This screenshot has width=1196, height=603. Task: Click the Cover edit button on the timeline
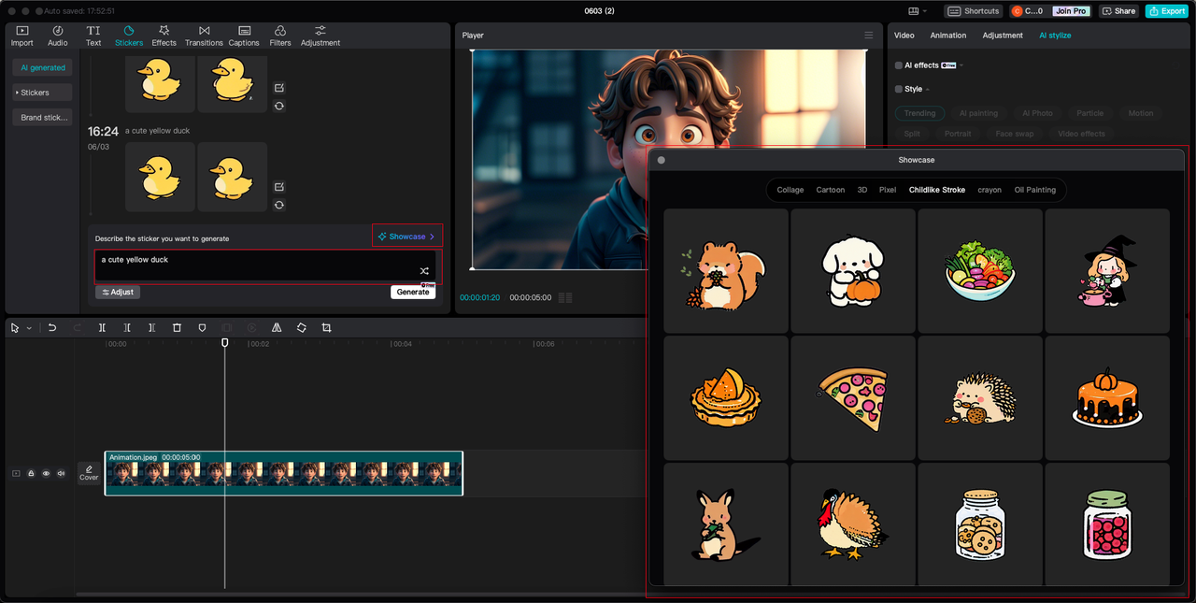[x=89, y=473]
